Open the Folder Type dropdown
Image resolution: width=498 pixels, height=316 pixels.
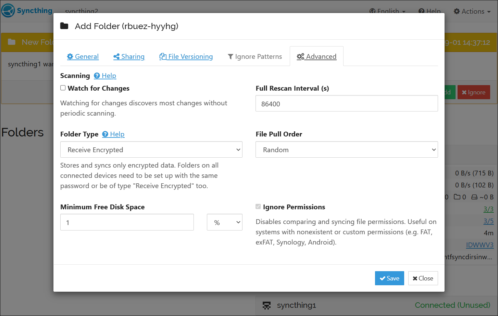pyautogui.click(x=151, y=149)
